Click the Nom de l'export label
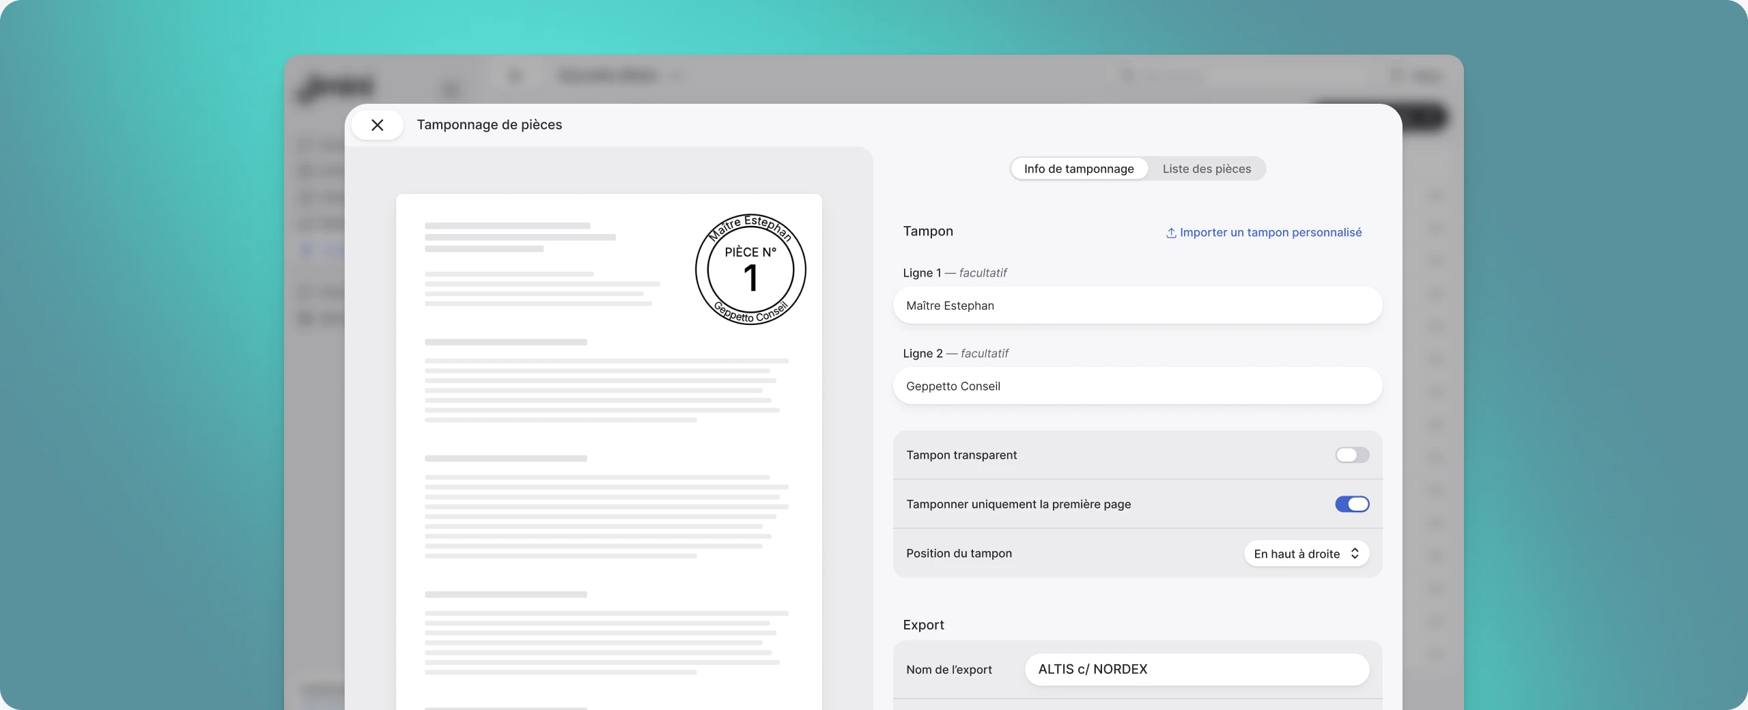1748x710 pixels. click(949, 670)
